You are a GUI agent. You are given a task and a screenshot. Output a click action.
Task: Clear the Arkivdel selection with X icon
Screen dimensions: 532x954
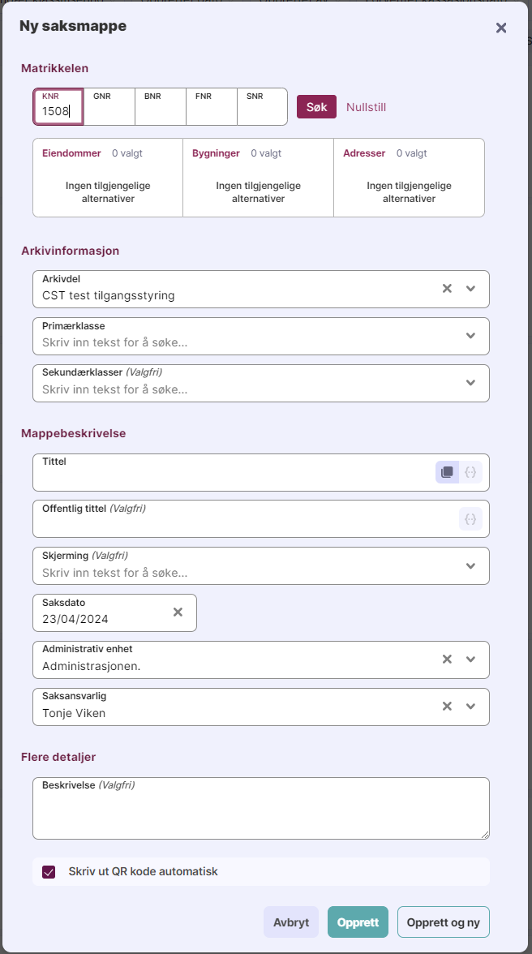pyautogui.click(x=446, y=289)
